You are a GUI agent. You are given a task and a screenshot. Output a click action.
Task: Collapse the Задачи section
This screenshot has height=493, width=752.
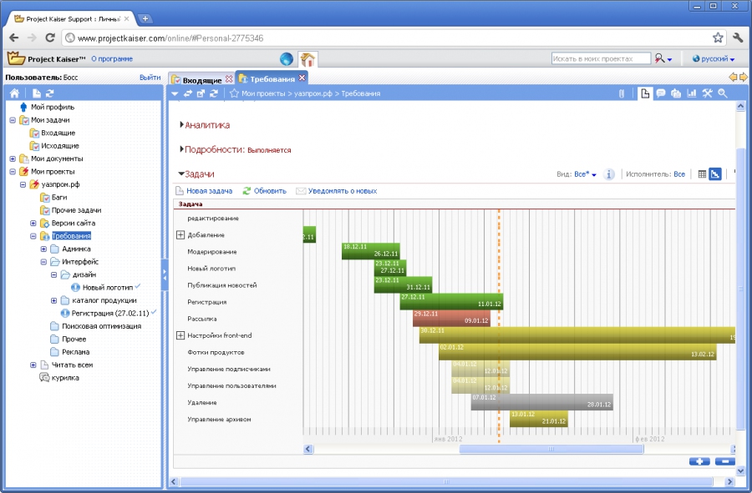[181, 174]
